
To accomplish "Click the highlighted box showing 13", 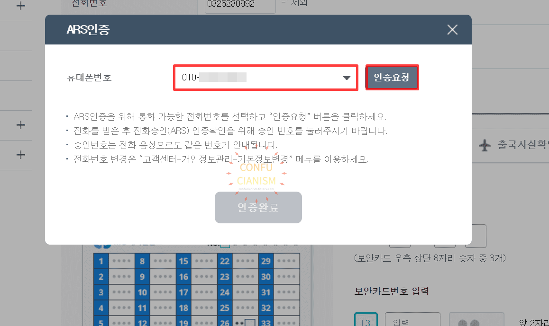I will pos(366,319).
